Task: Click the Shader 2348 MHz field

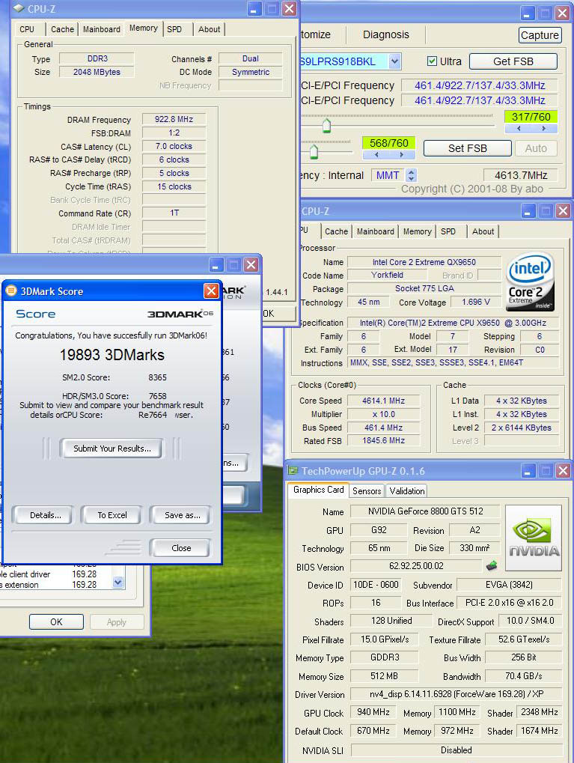Action: tap(539, 712)
